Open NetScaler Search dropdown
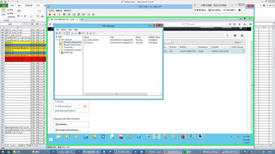Viewport: 275px width, 154px height. click(238, 42)
